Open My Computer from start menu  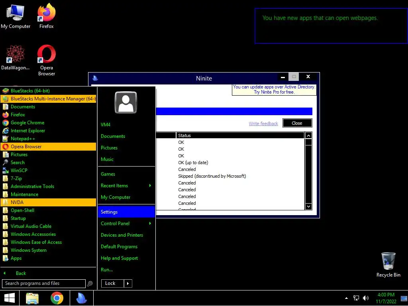(126, 197)
